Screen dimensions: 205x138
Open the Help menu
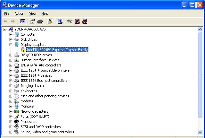pyautogui.click(x=45, y=13)
